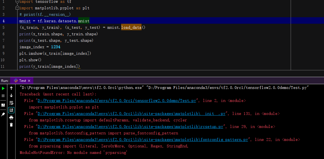The image size is (324, 159).
Task: Toggle soft-wrap in the console
Action: pos(11,103)
